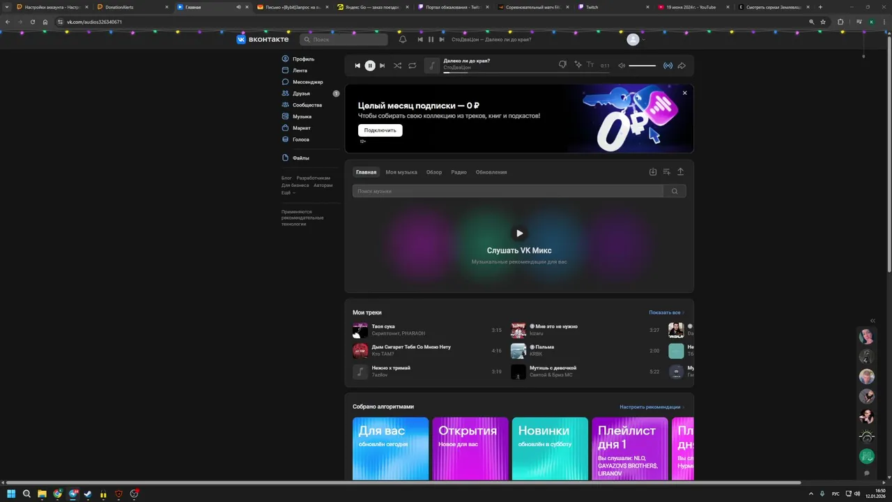Viewport: 892px width, 502px height.
Task: Click the Разработчикам footer link
Action: (x=313, y=178)
